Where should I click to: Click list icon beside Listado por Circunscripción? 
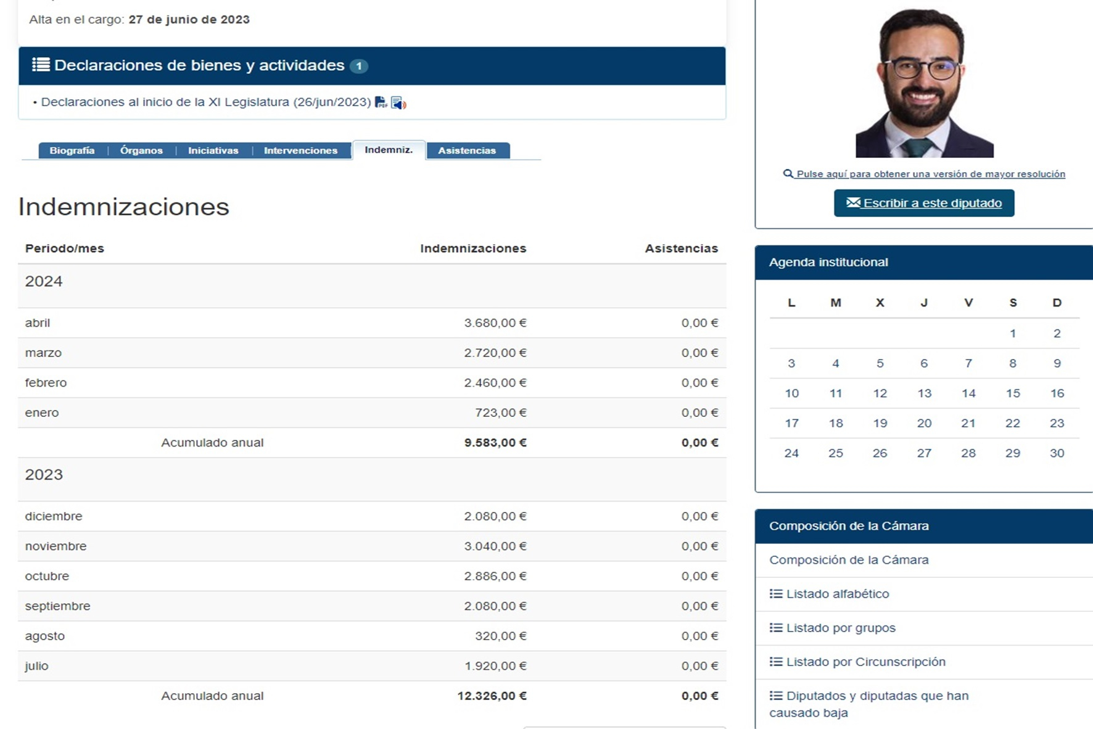(775, 662)
